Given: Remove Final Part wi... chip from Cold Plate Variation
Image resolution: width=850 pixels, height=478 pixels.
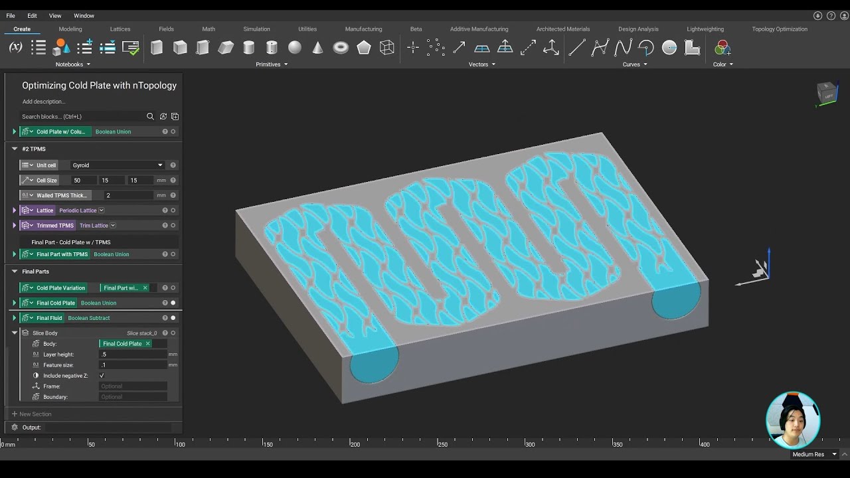Looking at the screenshot, I should tap(145, 288).
